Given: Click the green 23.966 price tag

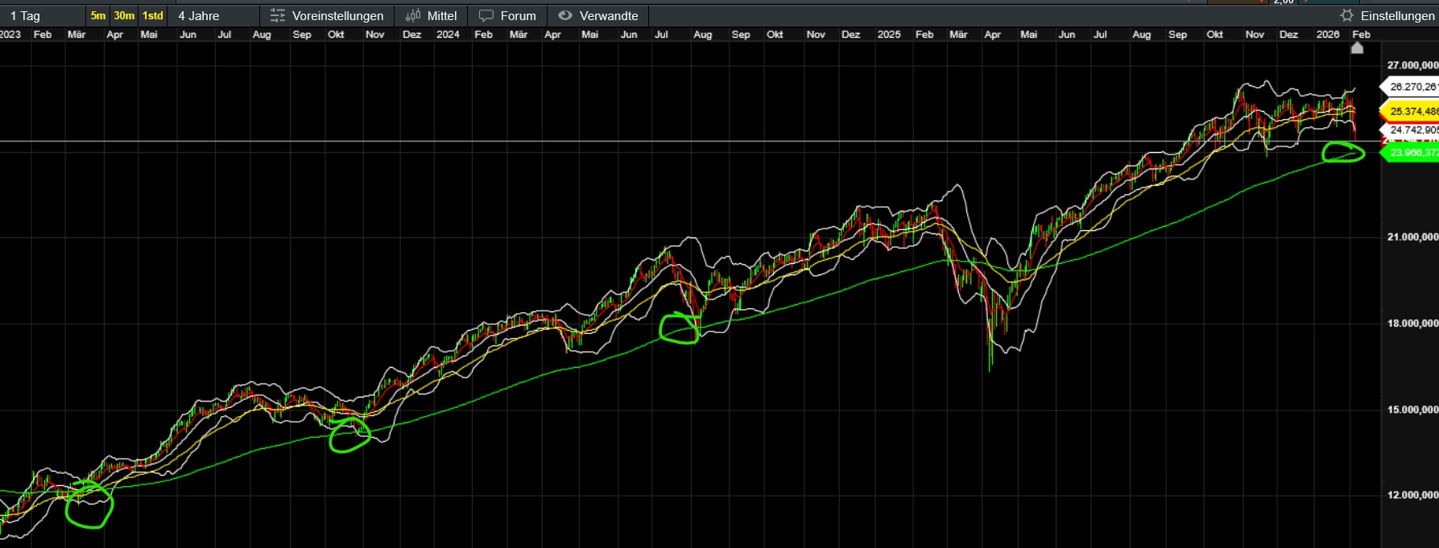Looking at the screenshot, I should click(x=1412, y=153).
